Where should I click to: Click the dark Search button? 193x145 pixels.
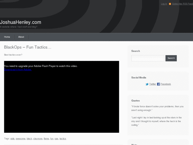pos(171,58)
